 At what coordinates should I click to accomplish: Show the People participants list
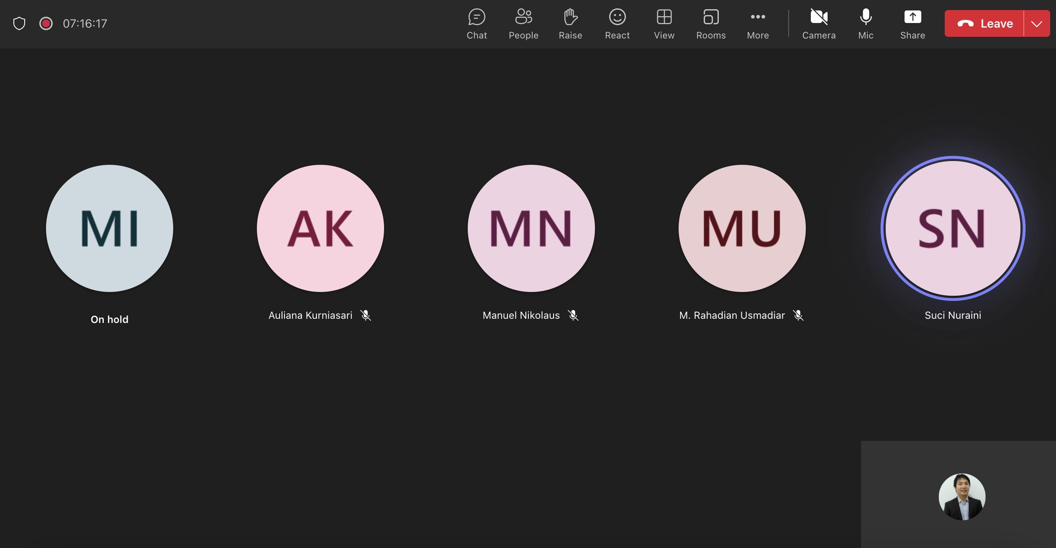[523, 24]
